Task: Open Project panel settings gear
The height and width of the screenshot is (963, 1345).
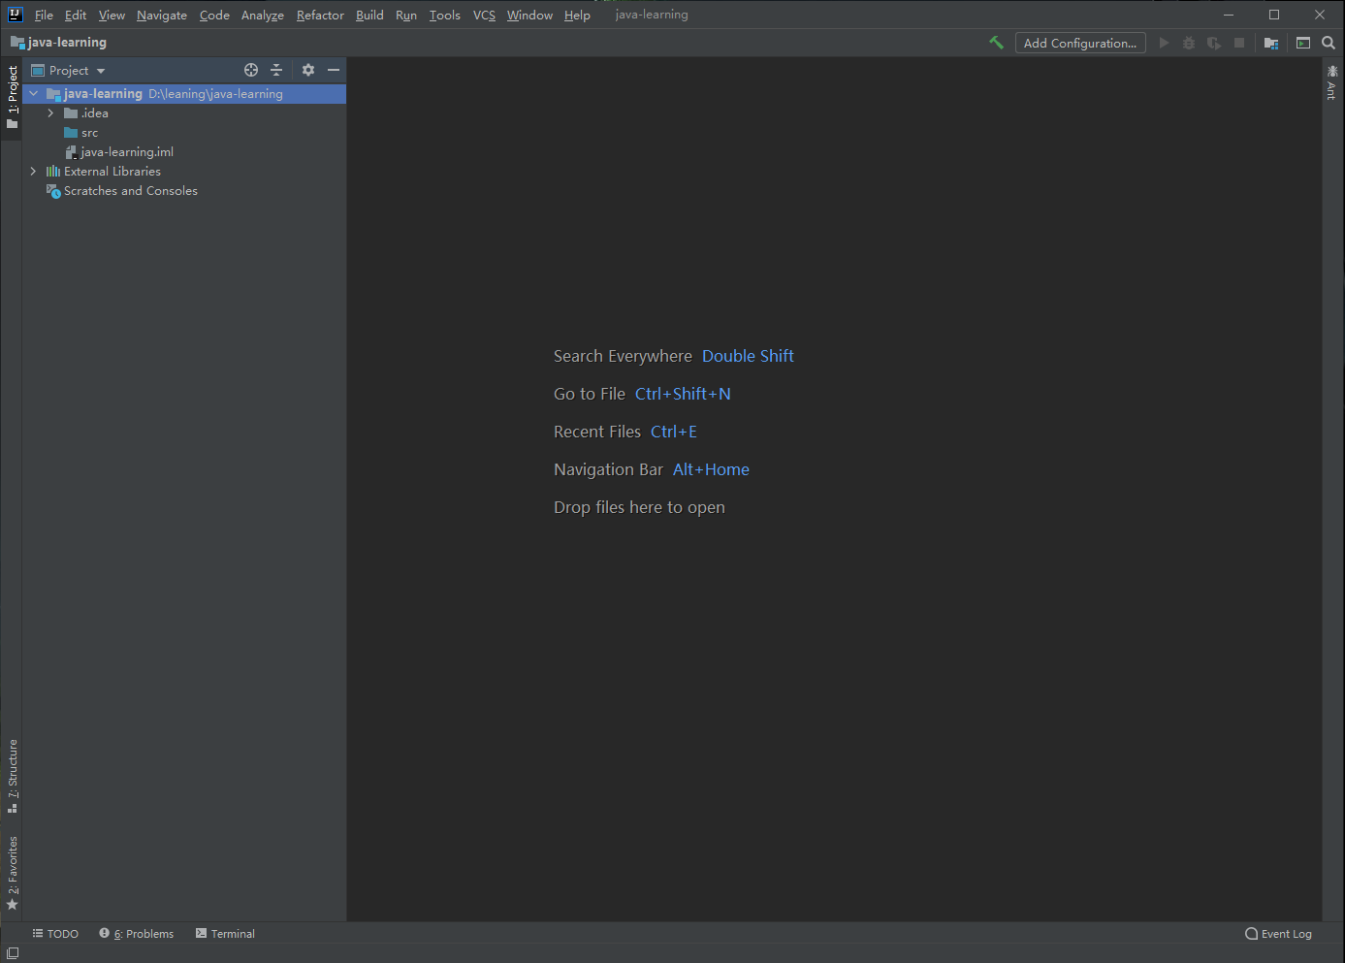Action: [x=308, y=70]
